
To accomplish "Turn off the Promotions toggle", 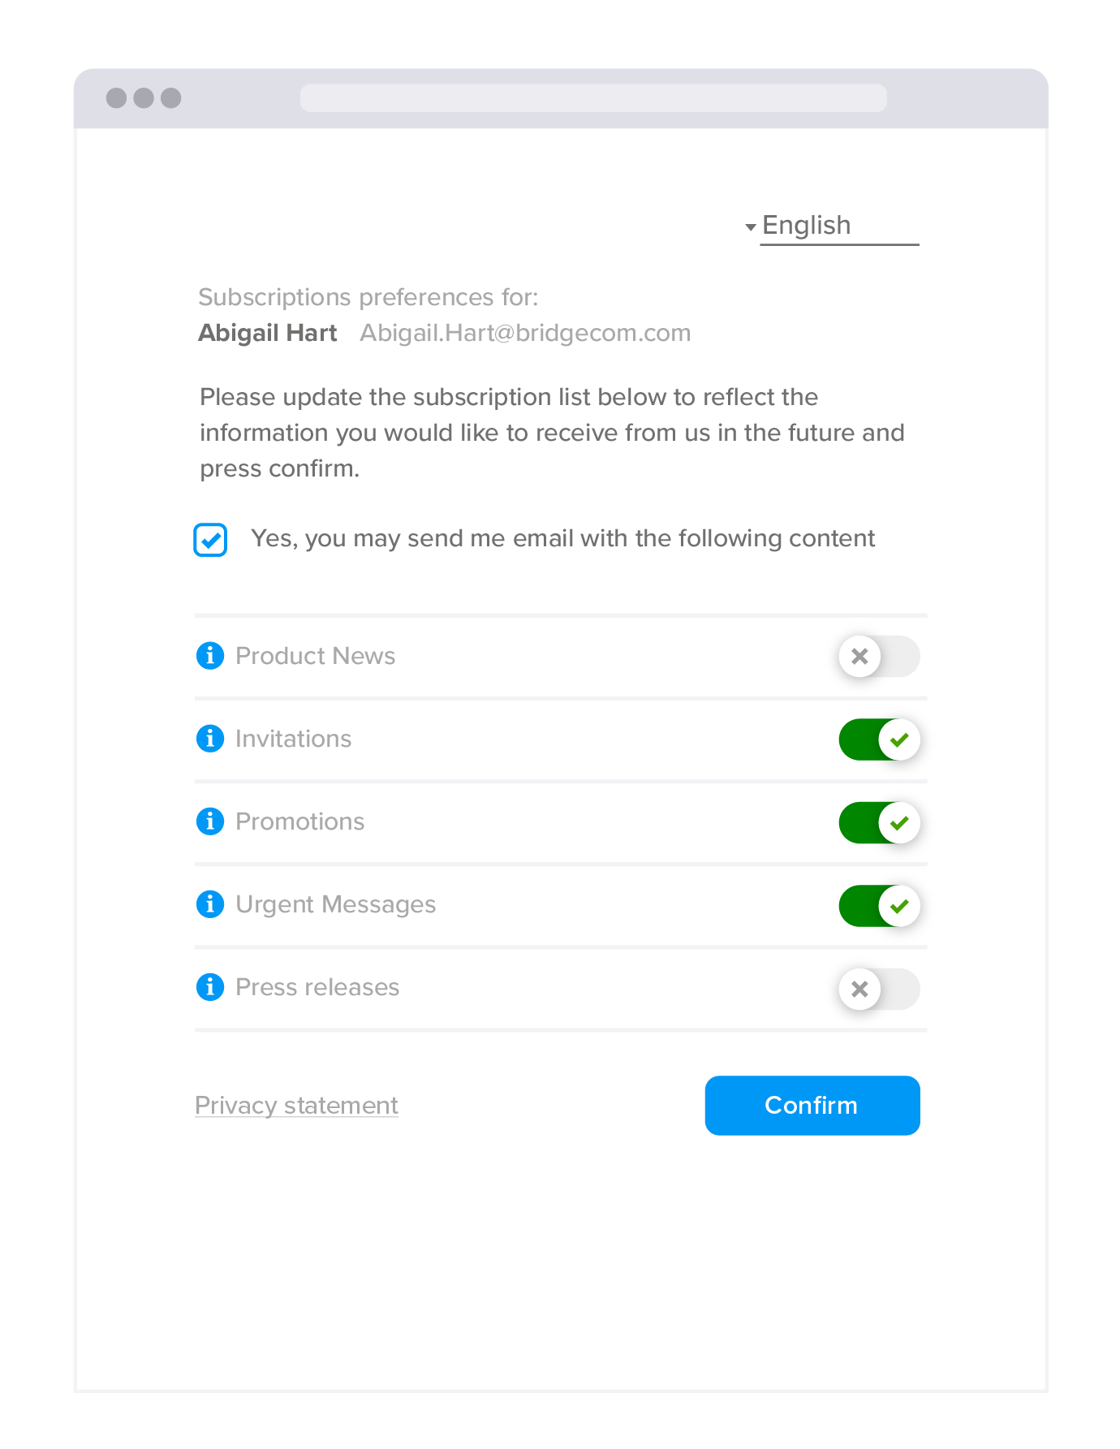I will coord(879,822).
